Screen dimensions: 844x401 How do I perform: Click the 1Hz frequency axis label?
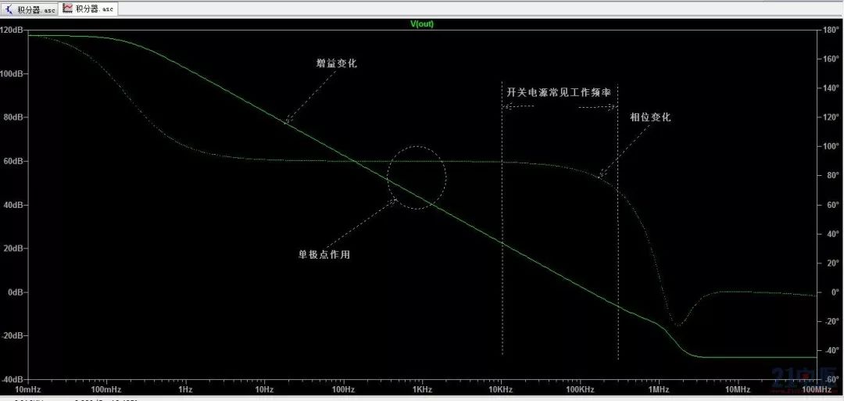185,390
